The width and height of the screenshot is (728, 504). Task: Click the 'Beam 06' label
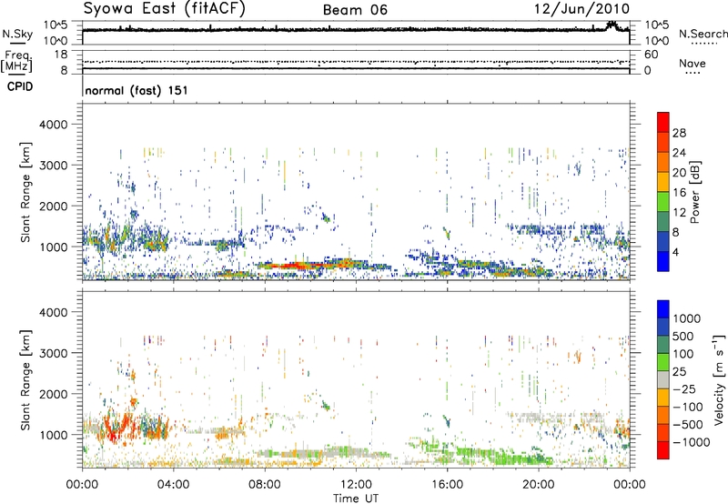pos(355,10)
